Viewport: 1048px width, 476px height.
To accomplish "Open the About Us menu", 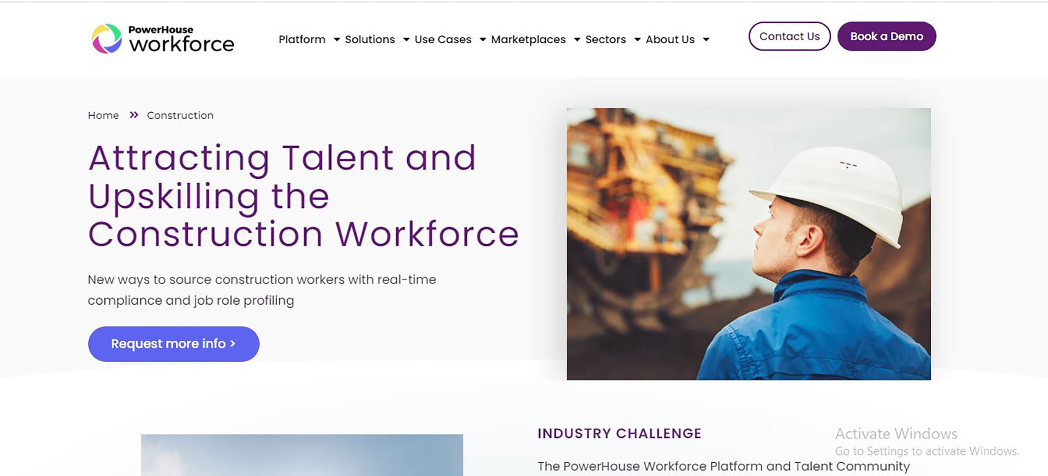I will click(x=670, y=40).
